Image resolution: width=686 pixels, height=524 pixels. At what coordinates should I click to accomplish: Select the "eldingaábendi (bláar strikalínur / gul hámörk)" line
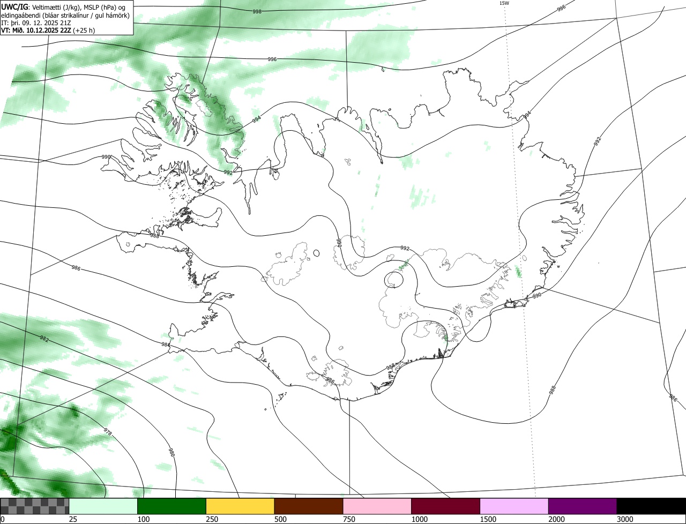point(65,15)
